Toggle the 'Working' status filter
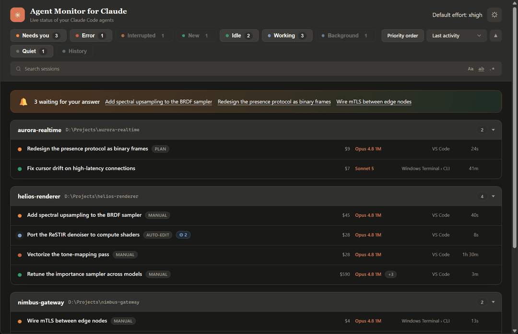Screen dimensions: 518x334 point(287,35)
